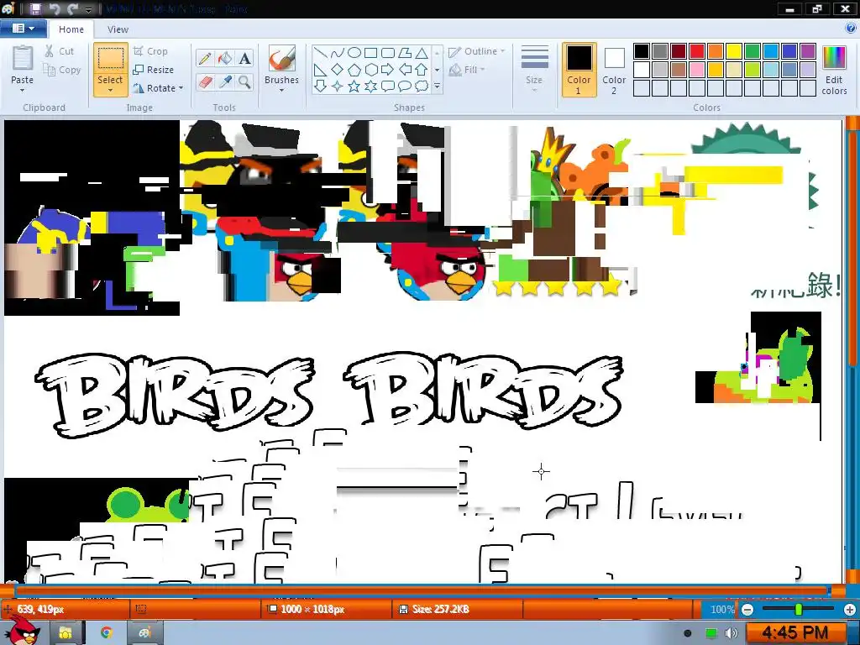The image size is (860, 645).
Task: Click the Copy button
Action: (x=62, y=70)
